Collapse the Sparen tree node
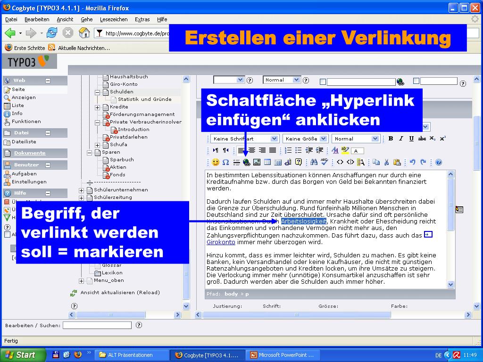 point(89,153)
